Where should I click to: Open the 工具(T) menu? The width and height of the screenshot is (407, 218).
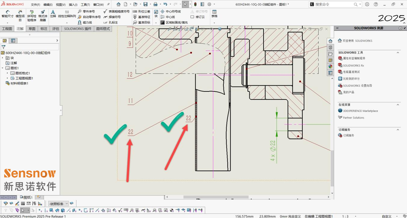click(x=85, y=5)
